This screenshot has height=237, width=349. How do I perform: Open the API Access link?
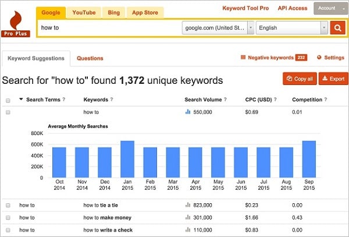[x=293, y=8]
